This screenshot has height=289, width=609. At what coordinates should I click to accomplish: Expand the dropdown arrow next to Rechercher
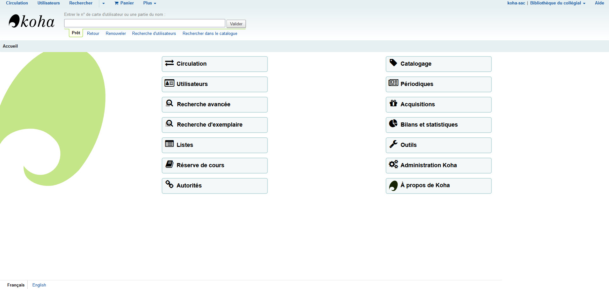(x=103, y=3)
